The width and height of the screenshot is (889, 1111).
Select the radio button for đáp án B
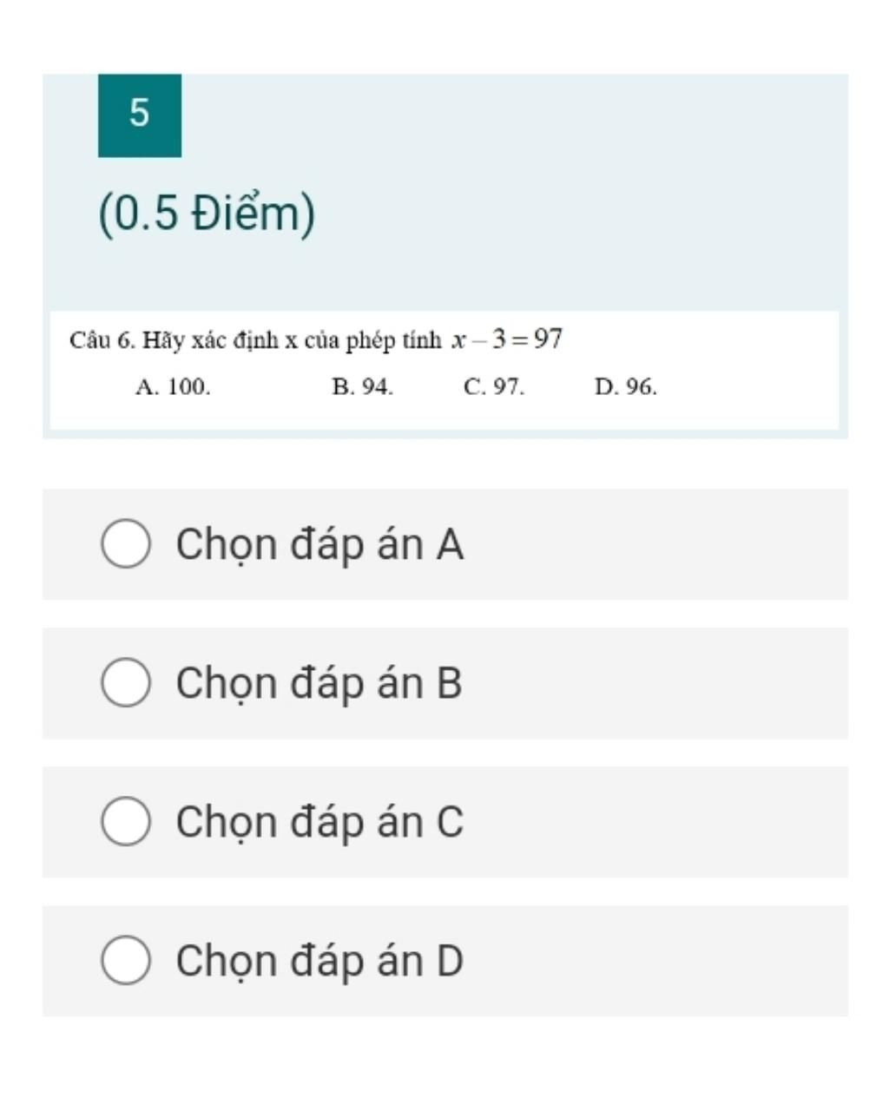[x=126, y=683]
